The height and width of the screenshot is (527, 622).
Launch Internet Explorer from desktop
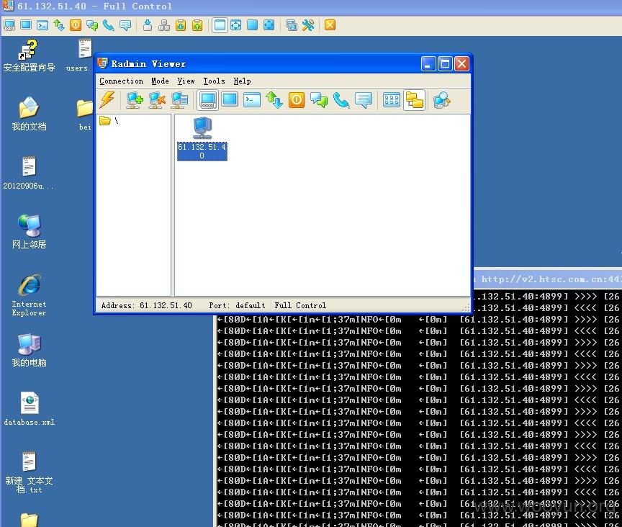pyautogui.click(x=29, y=295)
